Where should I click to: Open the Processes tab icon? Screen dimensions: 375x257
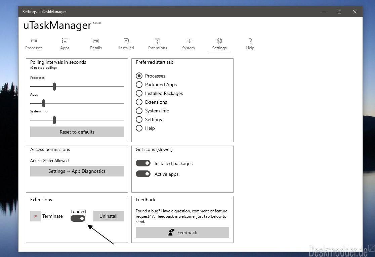point(34,41)
